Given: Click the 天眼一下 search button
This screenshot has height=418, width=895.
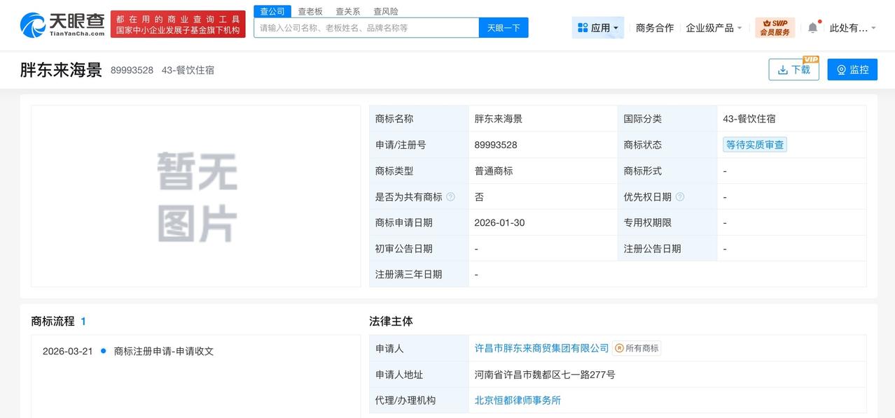Looking at the screenshot, I should (x=504, y=28).
